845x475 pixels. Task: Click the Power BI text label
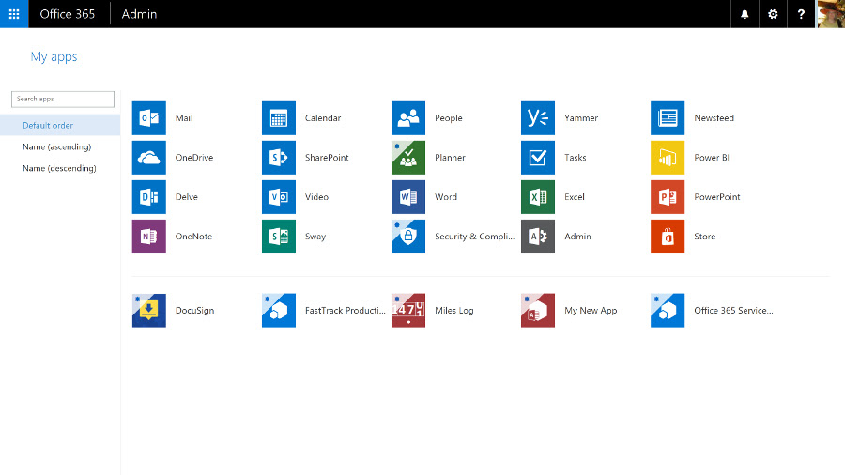pos(712,158)
